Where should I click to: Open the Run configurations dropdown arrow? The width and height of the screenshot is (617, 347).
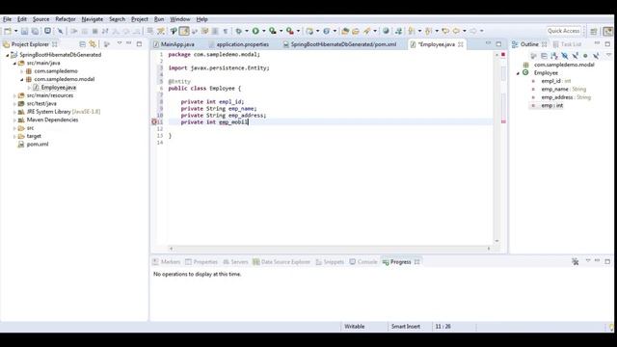coord(263,31)
